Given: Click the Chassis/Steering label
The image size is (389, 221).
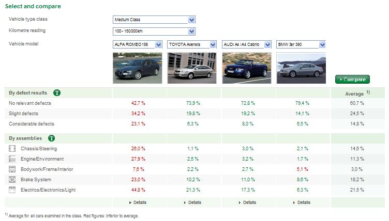Looking at the screenshot, I should tap(39, 149).
